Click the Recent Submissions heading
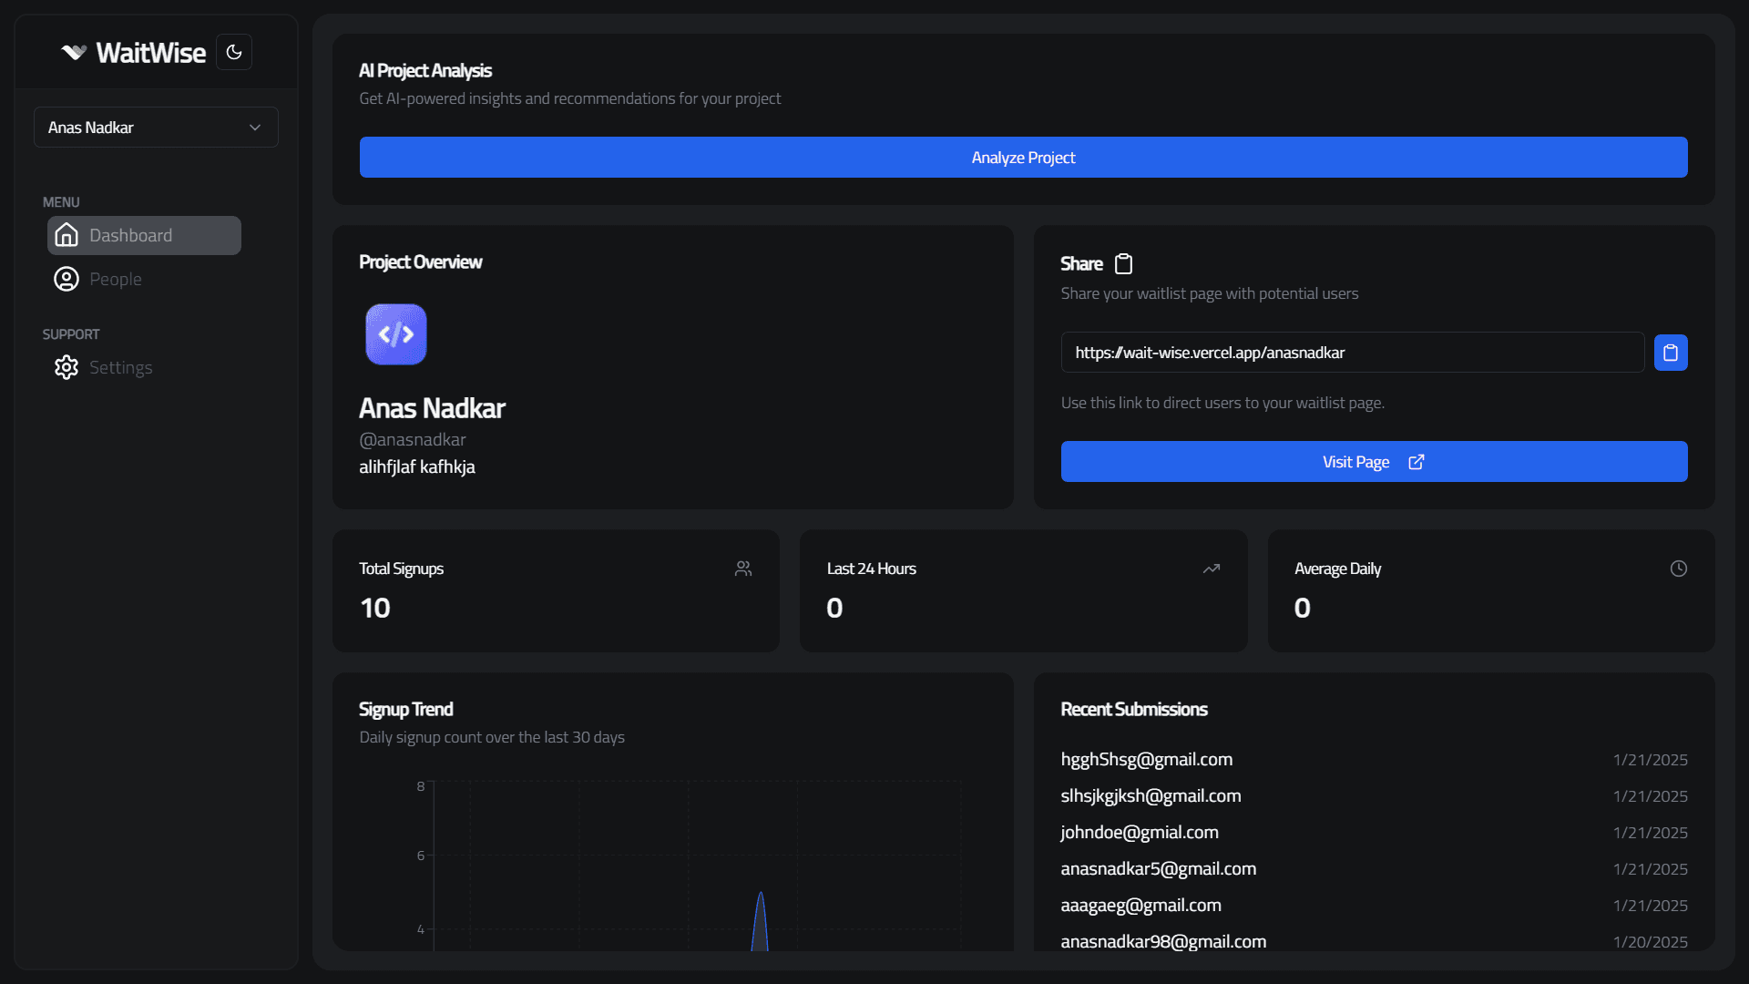Screen dimensions: 1749x984 coord(1134,709)
